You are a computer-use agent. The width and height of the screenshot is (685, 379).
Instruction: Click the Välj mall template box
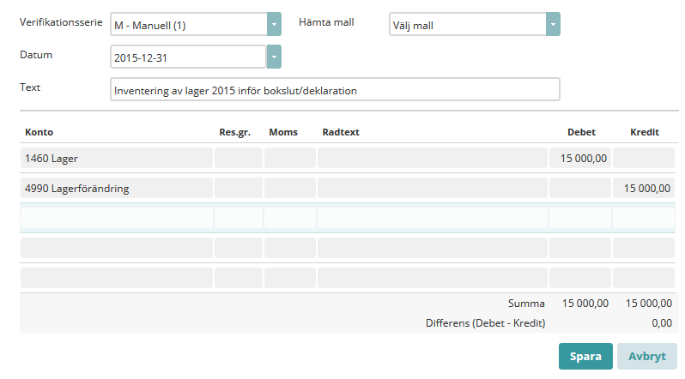click(x=468, y=25)
